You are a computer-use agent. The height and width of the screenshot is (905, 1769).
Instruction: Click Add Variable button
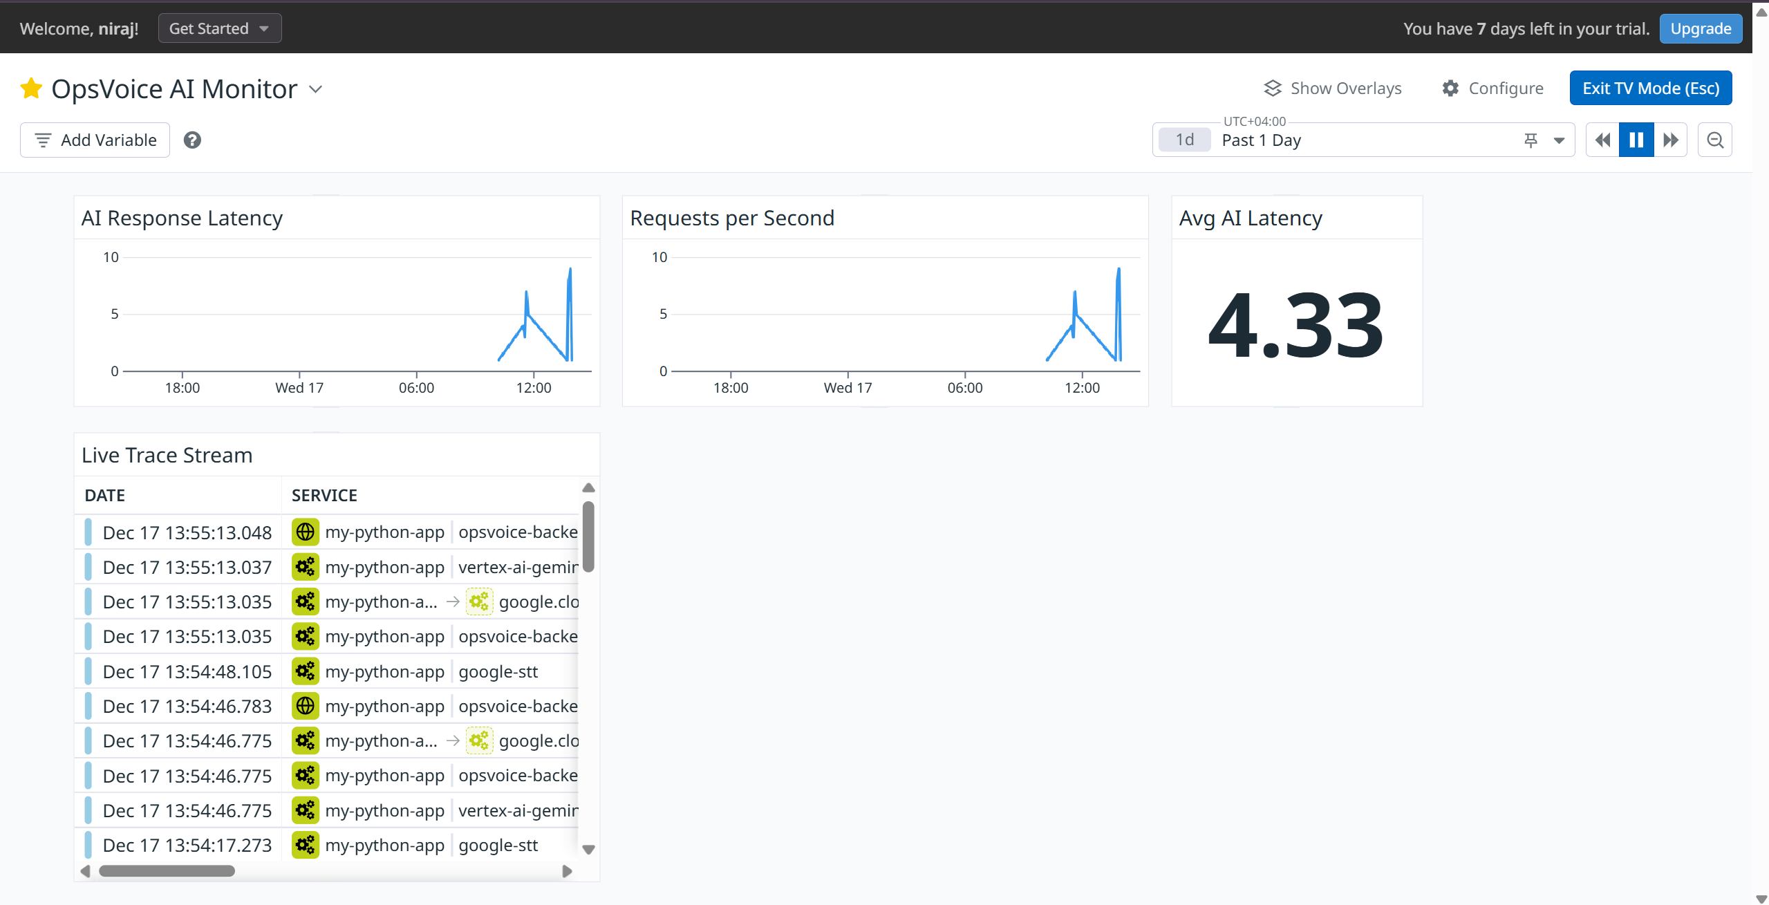95,140
